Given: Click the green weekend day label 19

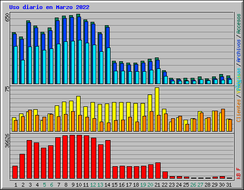Looking at the screenshot, I should (x=143, y=185).
